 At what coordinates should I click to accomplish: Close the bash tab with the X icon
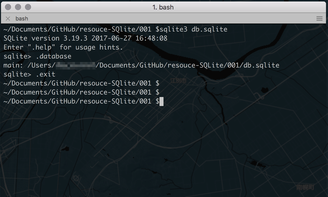click(x=8, y=18)
